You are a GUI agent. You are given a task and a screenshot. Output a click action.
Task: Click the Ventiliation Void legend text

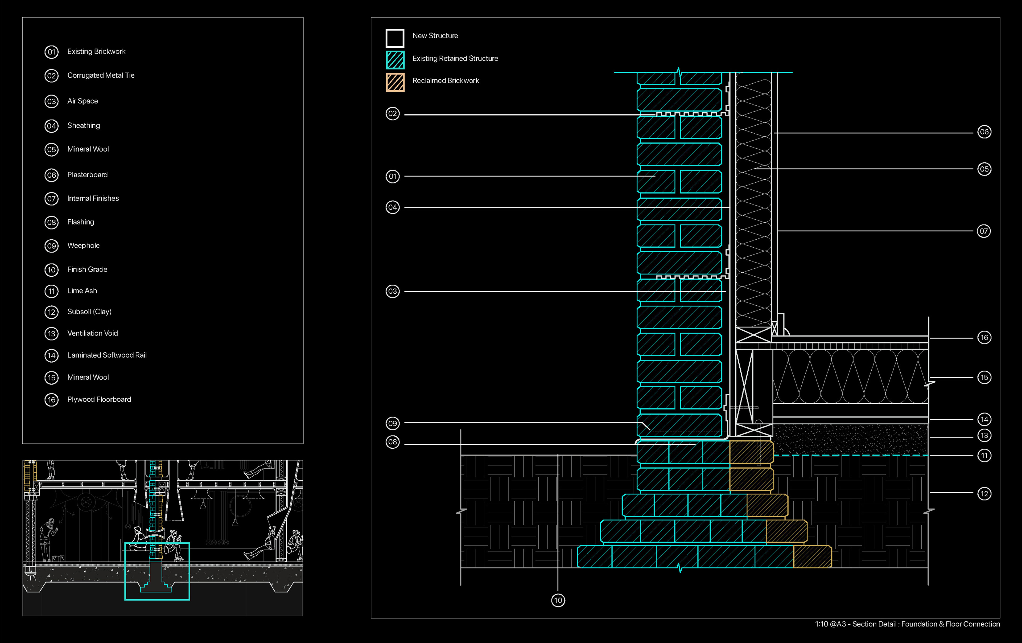pos(93,333)
